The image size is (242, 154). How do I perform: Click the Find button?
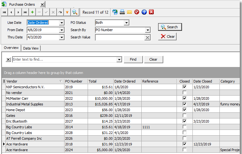coord(133,59)
